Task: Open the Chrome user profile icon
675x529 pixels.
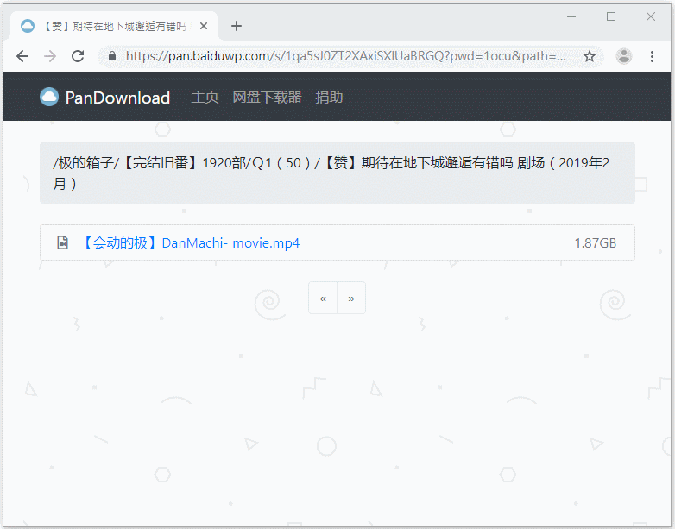Action: [623, 56]
